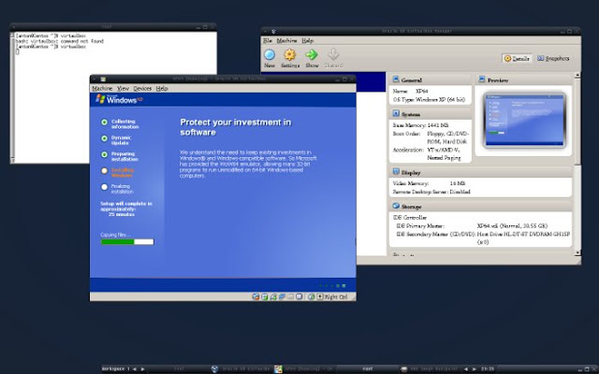Click the greyed Discard arrow icon
The height and width of the screenshot is (374, 599).
(x=333, y=54)
